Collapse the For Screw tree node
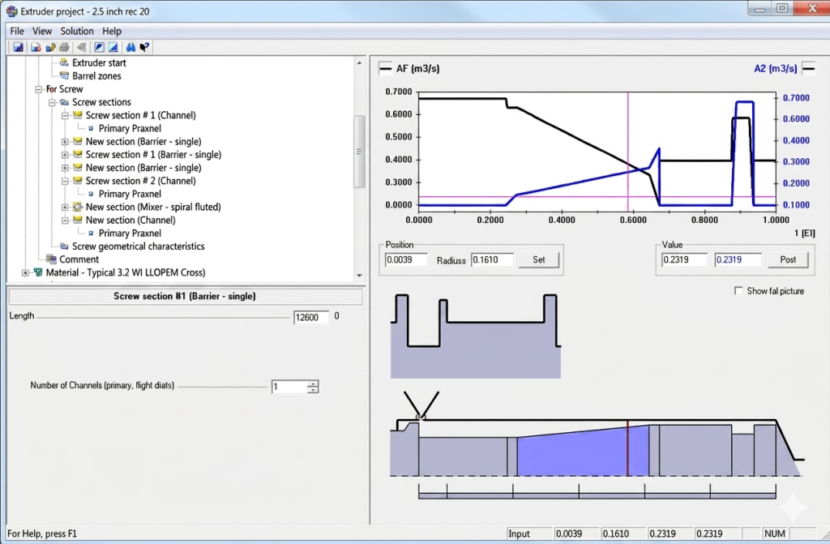The image size is (830, 544). pos(38,89)
